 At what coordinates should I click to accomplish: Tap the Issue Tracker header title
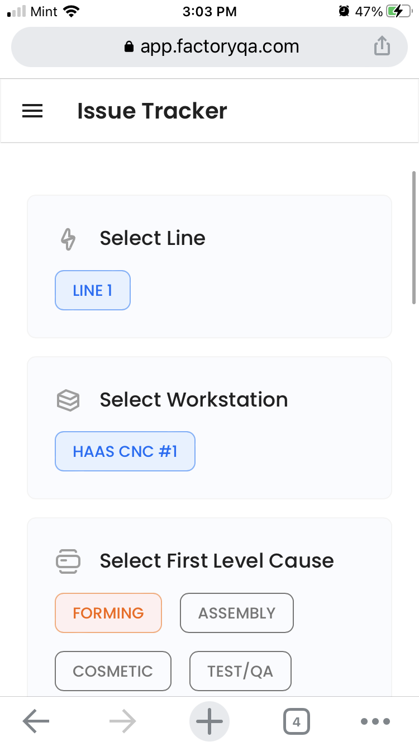pos(152,111)
